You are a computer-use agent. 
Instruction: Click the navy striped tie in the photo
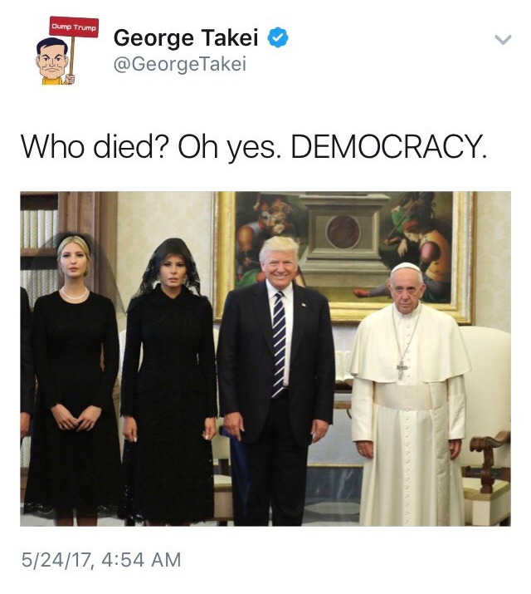(x=279, y=344)
